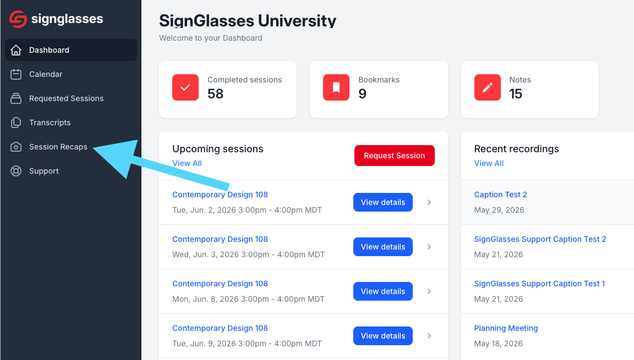Expand the Jun. 3 session chevron
Screen dimensions: 634x360
tap(429, 247)
